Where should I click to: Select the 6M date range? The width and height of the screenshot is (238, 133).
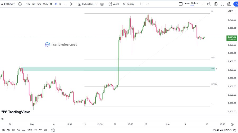tap(24, 130)
